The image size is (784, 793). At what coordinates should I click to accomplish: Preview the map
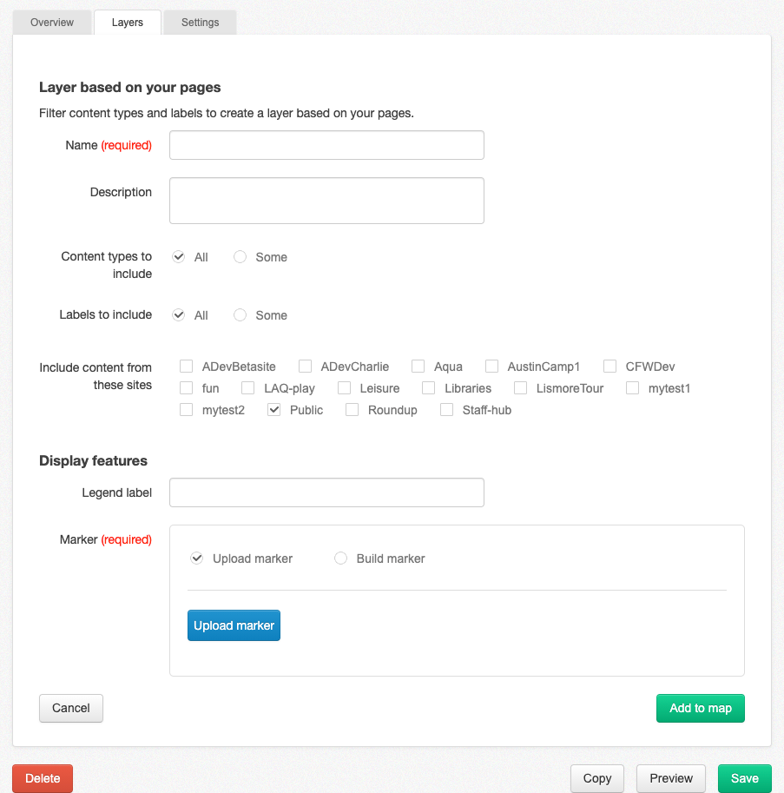click(670, 778)
